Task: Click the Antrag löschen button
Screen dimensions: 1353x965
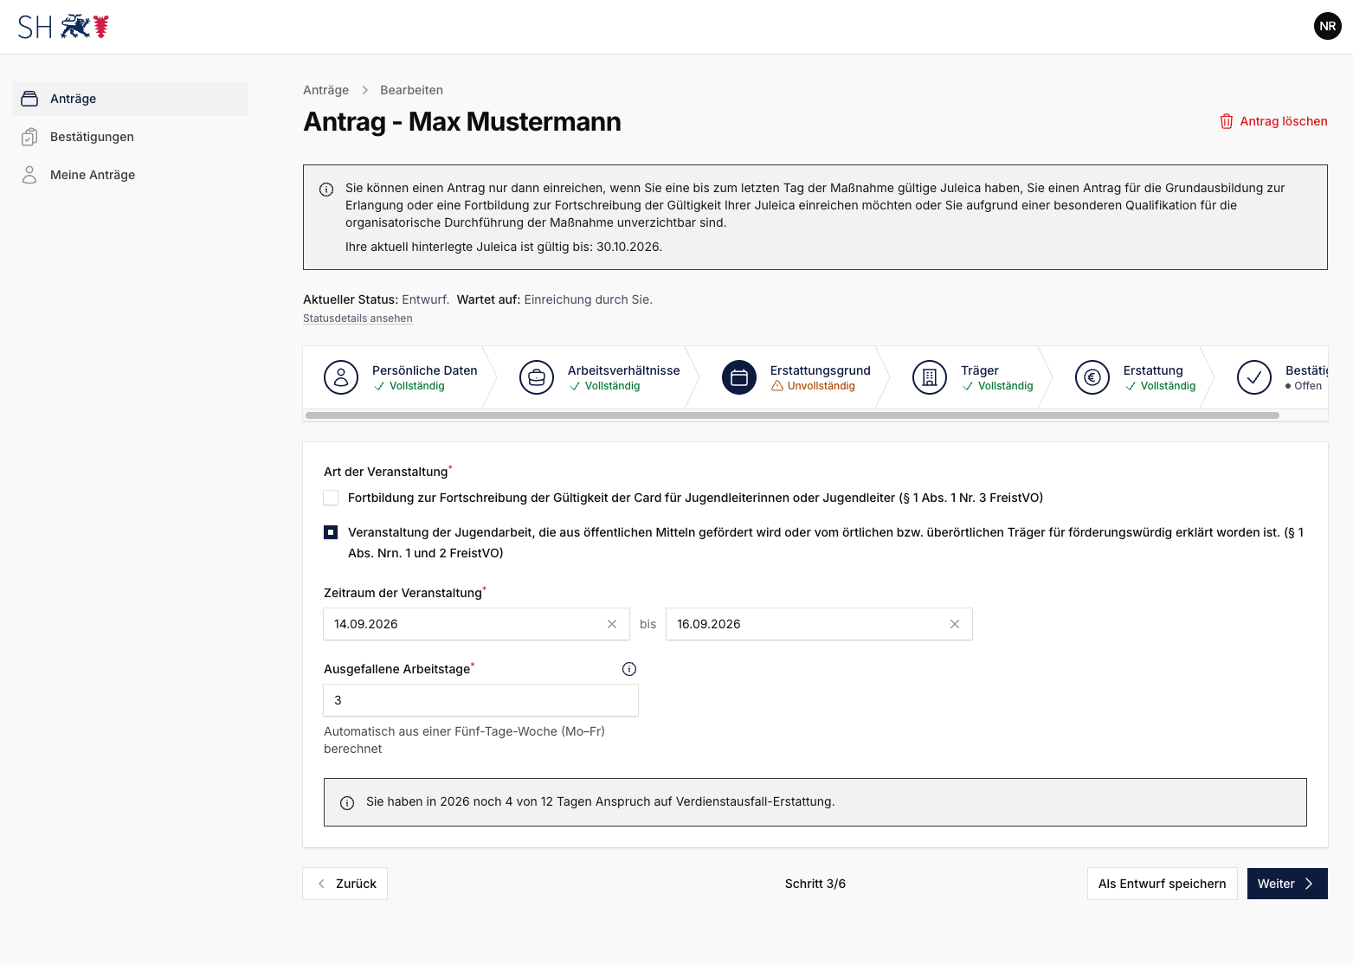Action: tap(1273, 121)
